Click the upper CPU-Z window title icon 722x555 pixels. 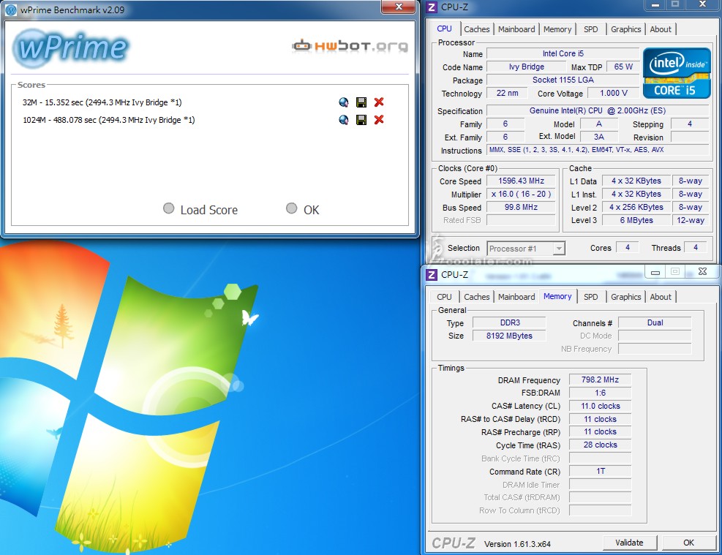[432, 7]
